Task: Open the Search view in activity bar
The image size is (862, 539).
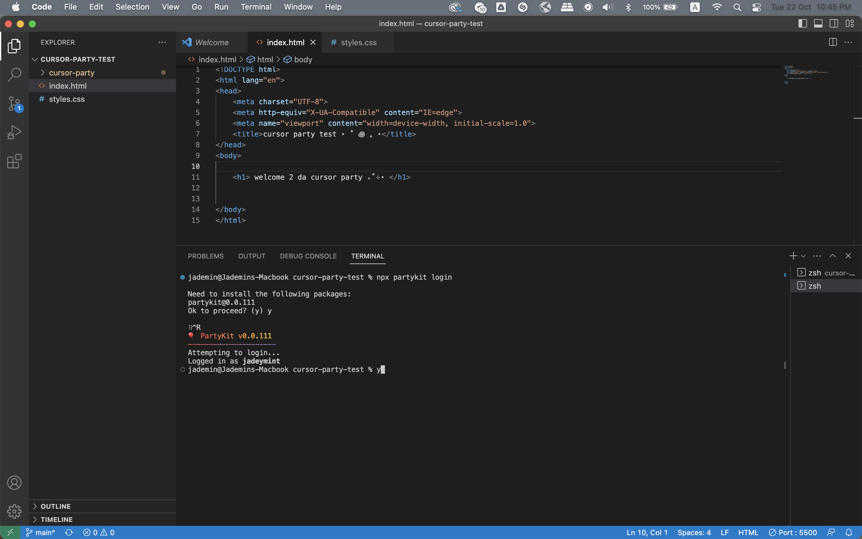Action: [x=14, y=75]
